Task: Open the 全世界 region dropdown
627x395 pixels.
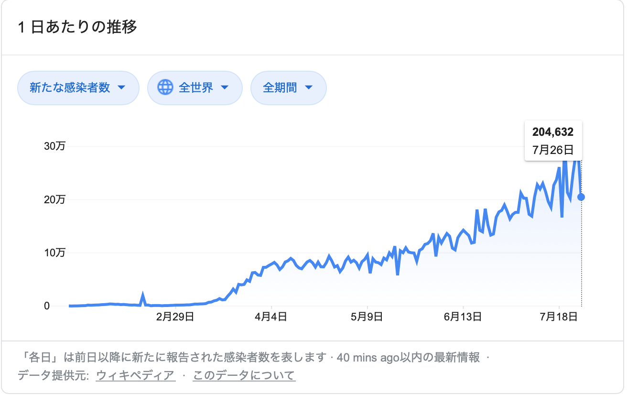Action: coord(195,88)
